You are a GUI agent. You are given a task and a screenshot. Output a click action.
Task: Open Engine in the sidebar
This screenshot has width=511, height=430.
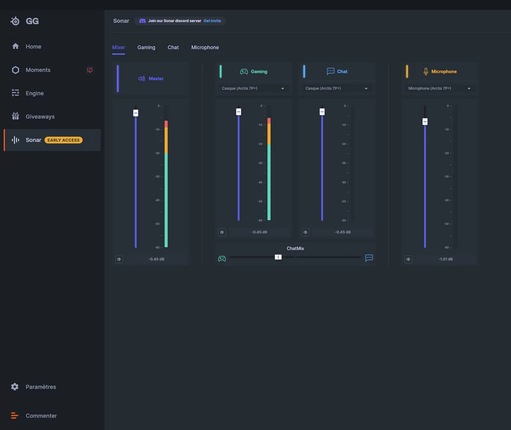[x=52, y=93]
